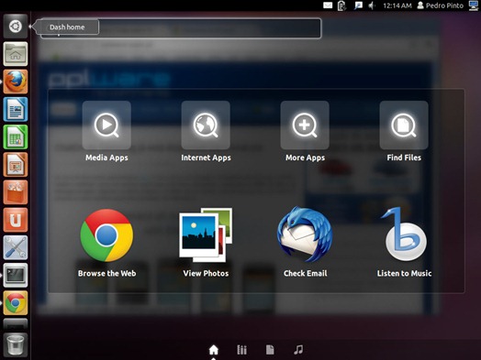Open the session indicator in the panel corner

tap(474, 5)
